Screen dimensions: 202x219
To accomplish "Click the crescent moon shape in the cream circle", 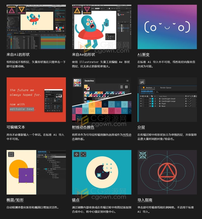I will tap(102, 173).
